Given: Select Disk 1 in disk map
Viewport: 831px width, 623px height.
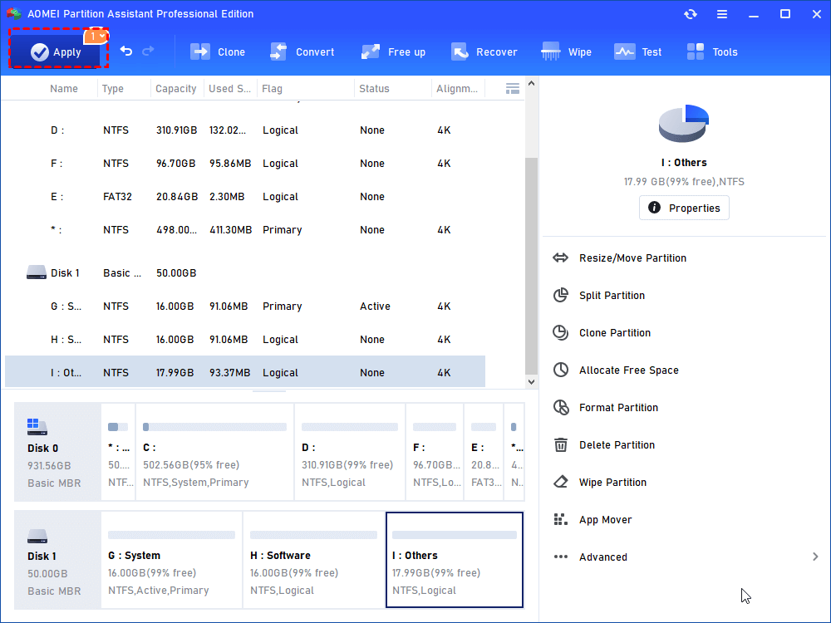Looking at the screenshot, I should [57, 560].
